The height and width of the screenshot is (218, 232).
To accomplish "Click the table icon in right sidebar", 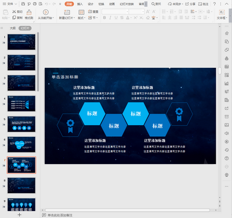I will pyautogui.click(x=227, y=67).
